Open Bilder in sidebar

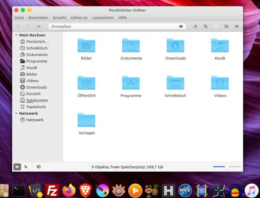[29, 74]
